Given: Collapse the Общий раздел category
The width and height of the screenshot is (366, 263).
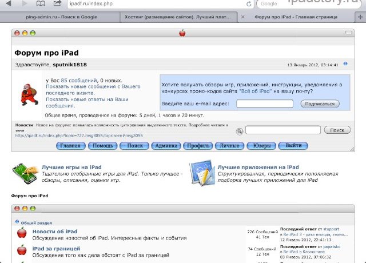Looking at the screenshot, I should (x=17, y=222).
